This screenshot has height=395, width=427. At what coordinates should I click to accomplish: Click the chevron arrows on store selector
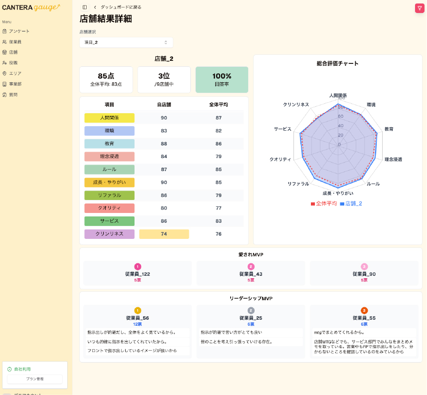coord(166,42)
